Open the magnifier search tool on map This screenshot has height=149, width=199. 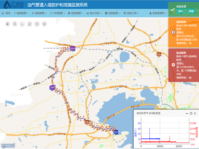(15, 24)
